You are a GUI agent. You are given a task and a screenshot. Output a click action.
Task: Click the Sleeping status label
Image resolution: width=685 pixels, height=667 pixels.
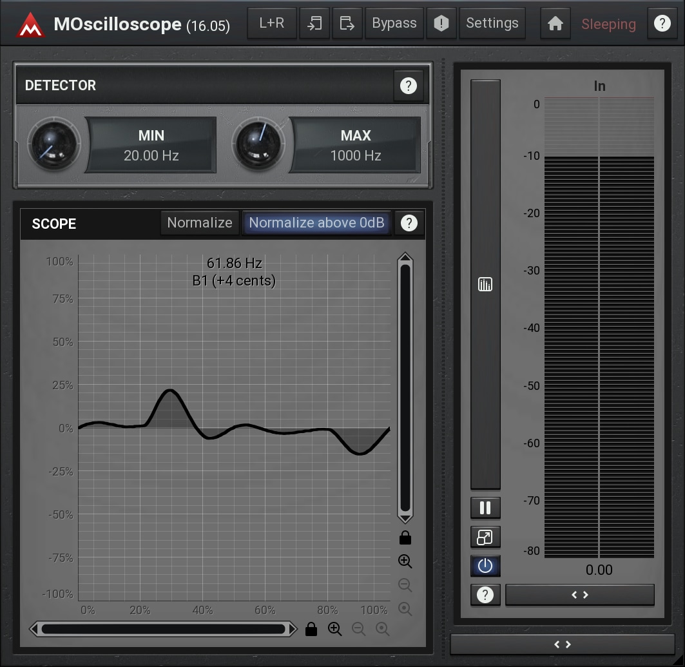pos(608,24)
